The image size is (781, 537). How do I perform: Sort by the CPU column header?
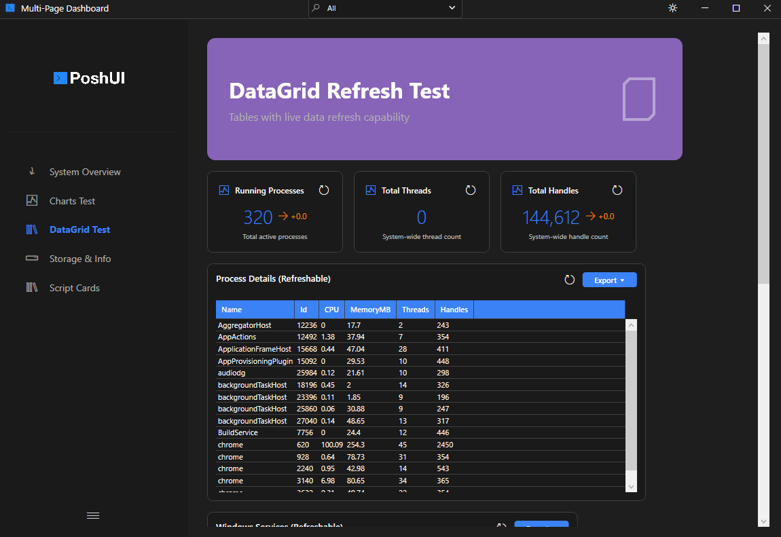coord(331,310)
